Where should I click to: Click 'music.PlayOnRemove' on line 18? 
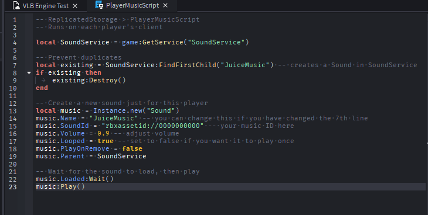point(72,148)
